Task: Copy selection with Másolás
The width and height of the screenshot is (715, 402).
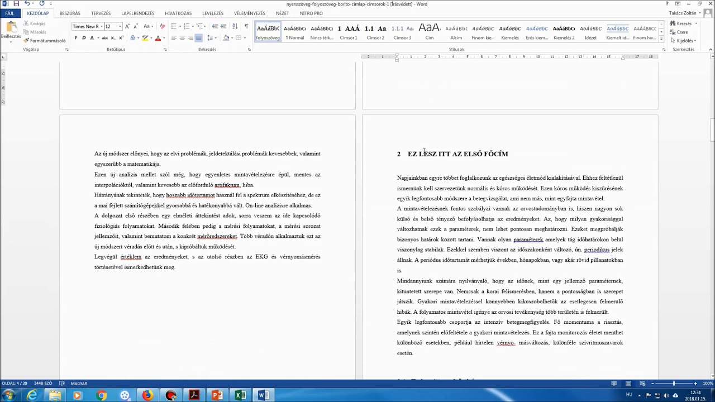Action: coord(35,32)
